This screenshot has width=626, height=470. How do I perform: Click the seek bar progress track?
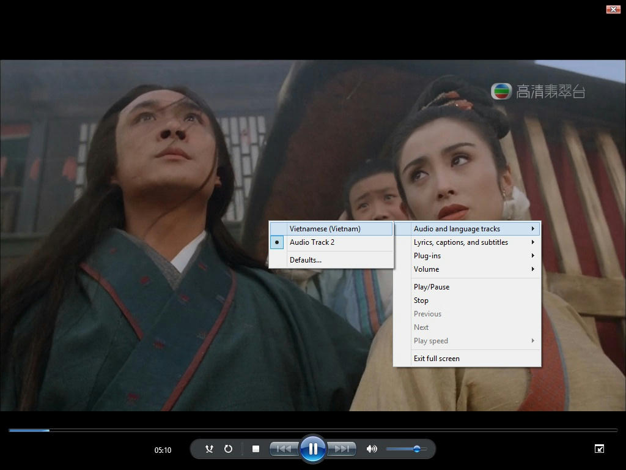pyautogui.click(x=313, y=430)
